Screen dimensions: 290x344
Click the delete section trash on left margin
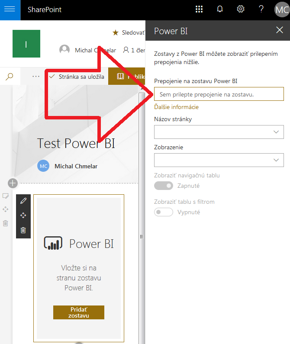(6, 223)
